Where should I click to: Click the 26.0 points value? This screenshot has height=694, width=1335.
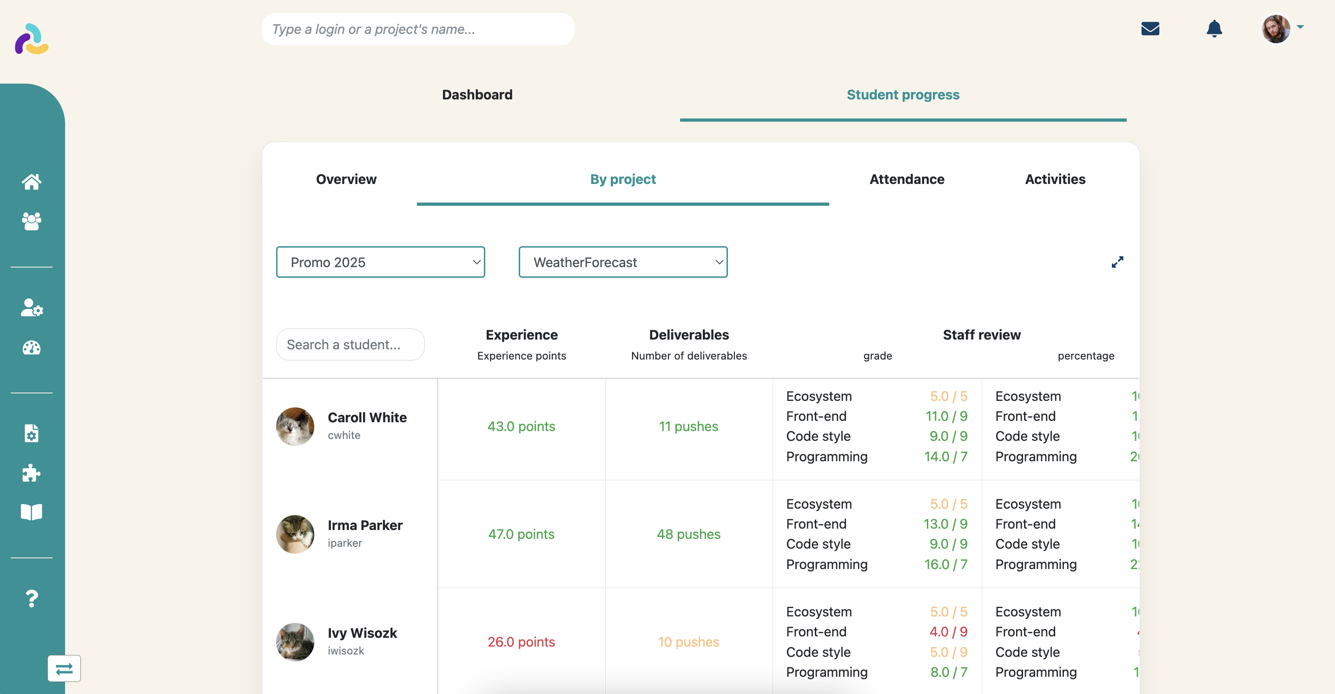click(x=521, y=642)
